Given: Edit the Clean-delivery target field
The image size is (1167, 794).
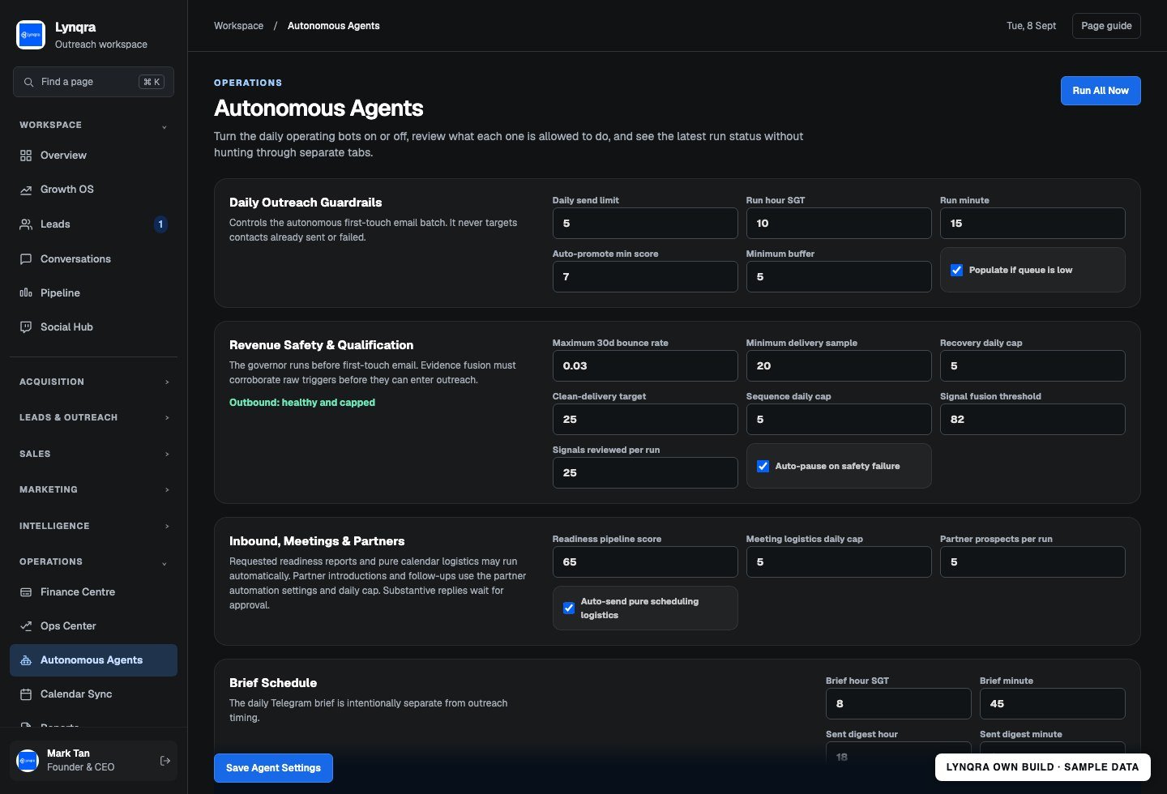Looking at the screenshot, I should 645,420.
